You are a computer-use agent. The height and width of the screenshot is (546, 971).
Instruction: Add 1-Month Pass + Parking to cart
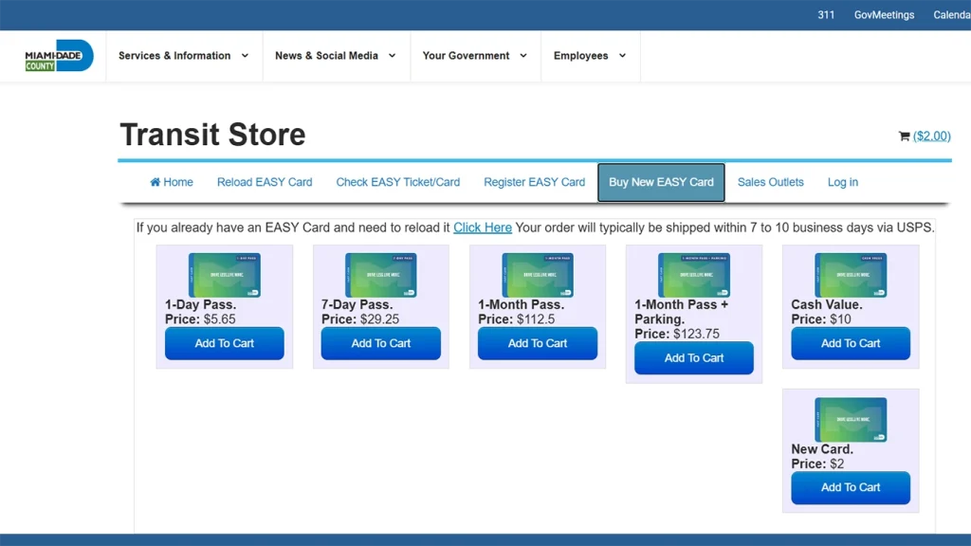693,357
